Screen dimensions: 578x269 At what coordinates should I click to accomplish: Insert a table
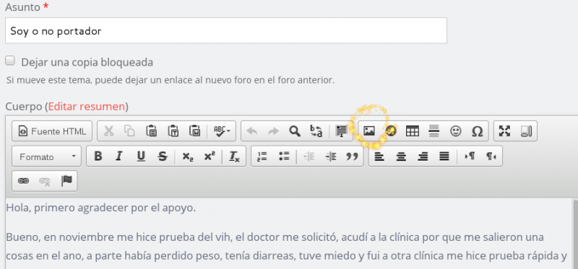coord(412,131)
